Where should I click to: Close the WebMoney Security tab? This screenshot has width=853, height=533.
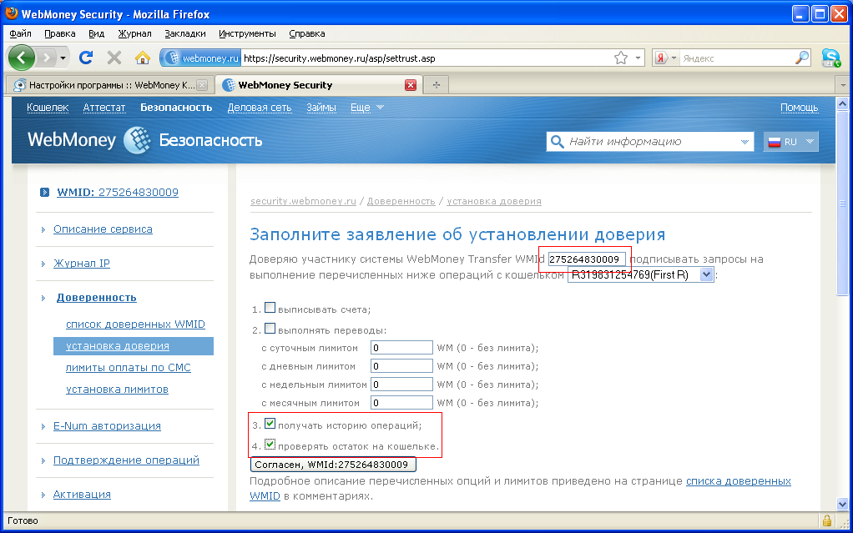pyautogui.click(x=411, y=85)
